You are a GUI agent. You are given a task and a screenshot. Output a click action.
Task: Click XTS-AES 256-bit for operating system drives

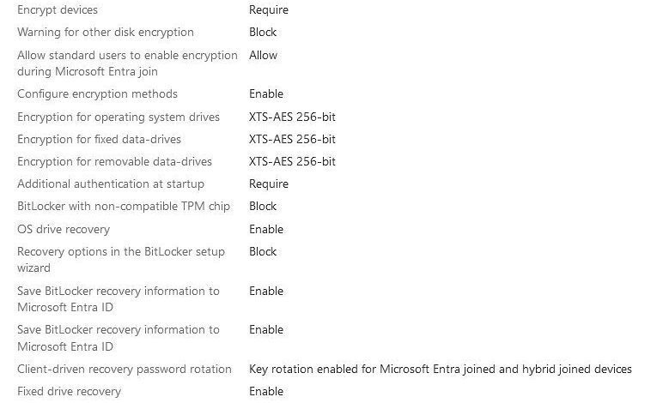292,117
